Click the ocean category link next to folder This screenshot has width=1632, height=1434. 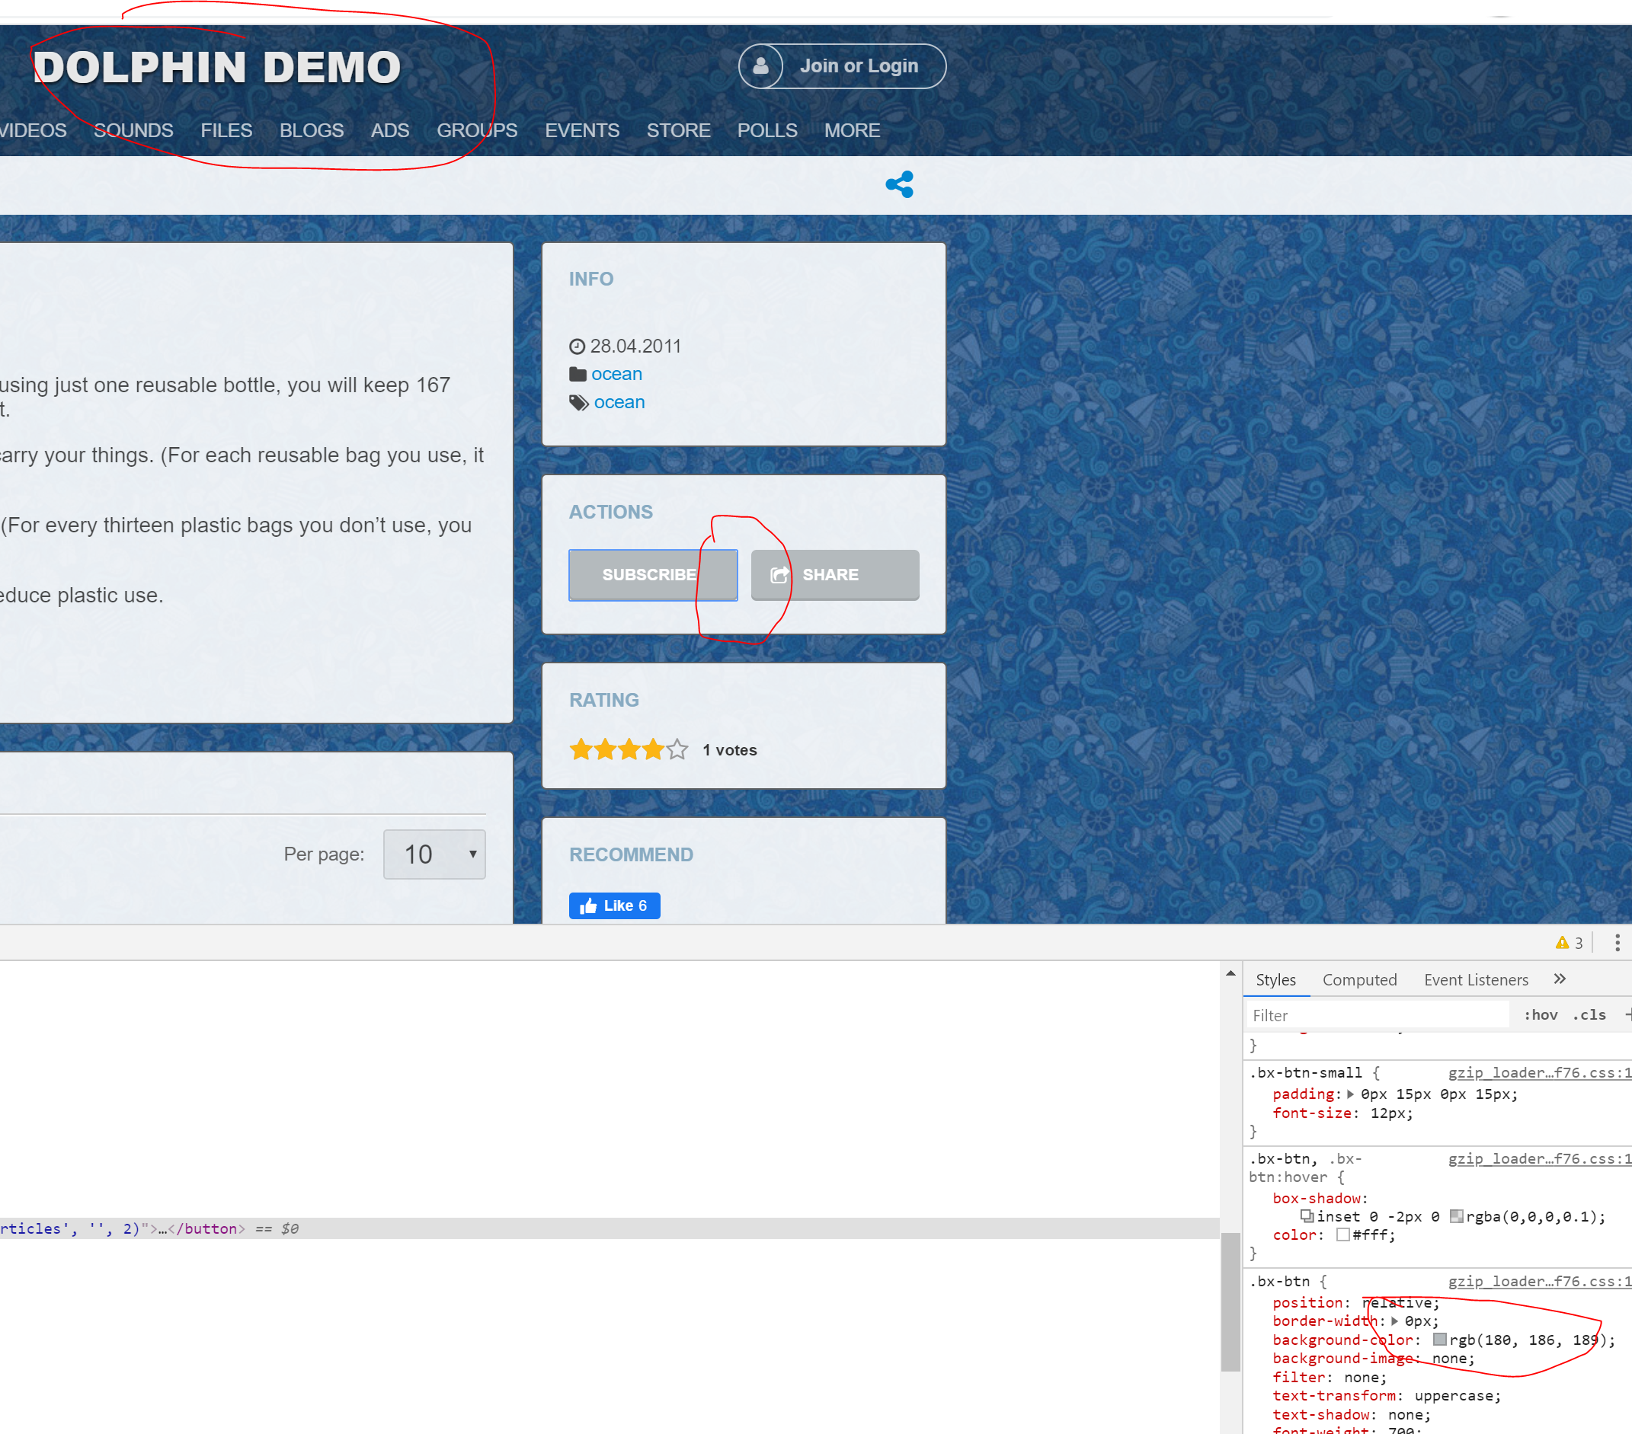click(616, 373)
